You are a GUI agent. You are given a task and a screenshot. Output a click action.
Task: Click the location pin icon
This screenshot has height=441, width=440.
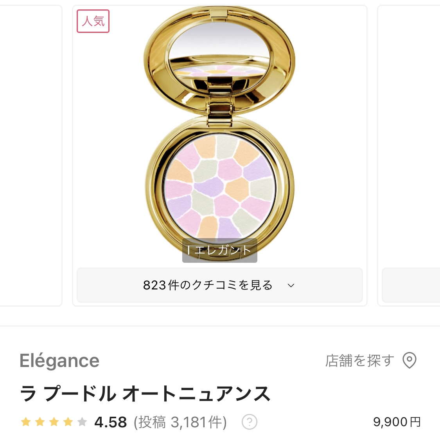(409, 360)
